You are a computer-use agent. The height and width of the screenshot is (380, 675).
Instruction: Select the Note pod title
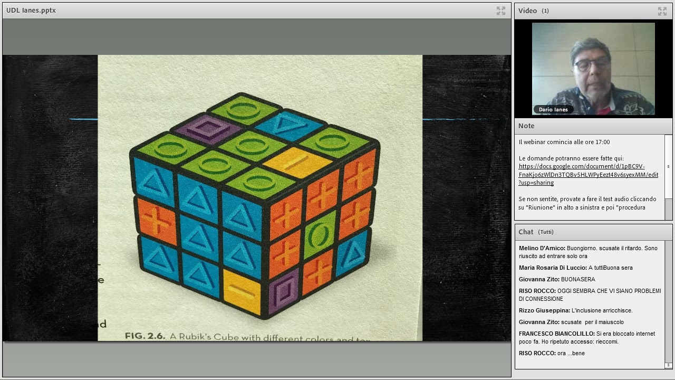click(x=526, y=126)
